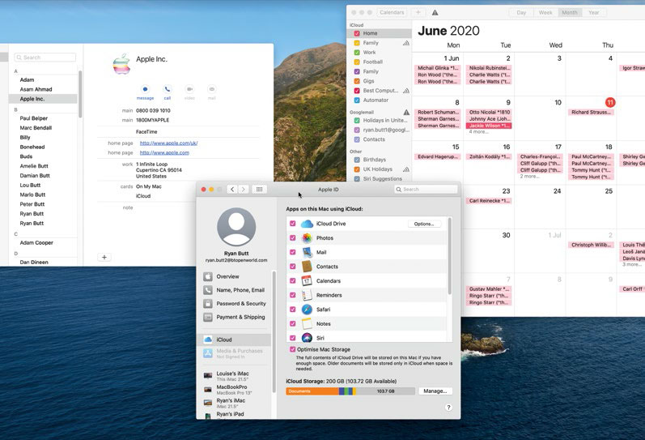Click the Photos app icon in iCloud list

coord(307,238)
